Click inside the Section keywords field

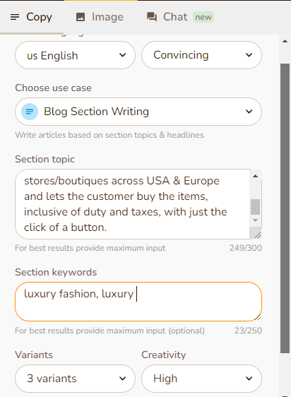tap(138, 302)
